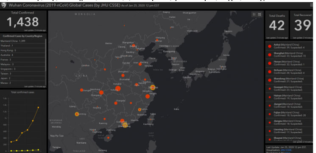Click the Hainan island case marker

[108, 138]
